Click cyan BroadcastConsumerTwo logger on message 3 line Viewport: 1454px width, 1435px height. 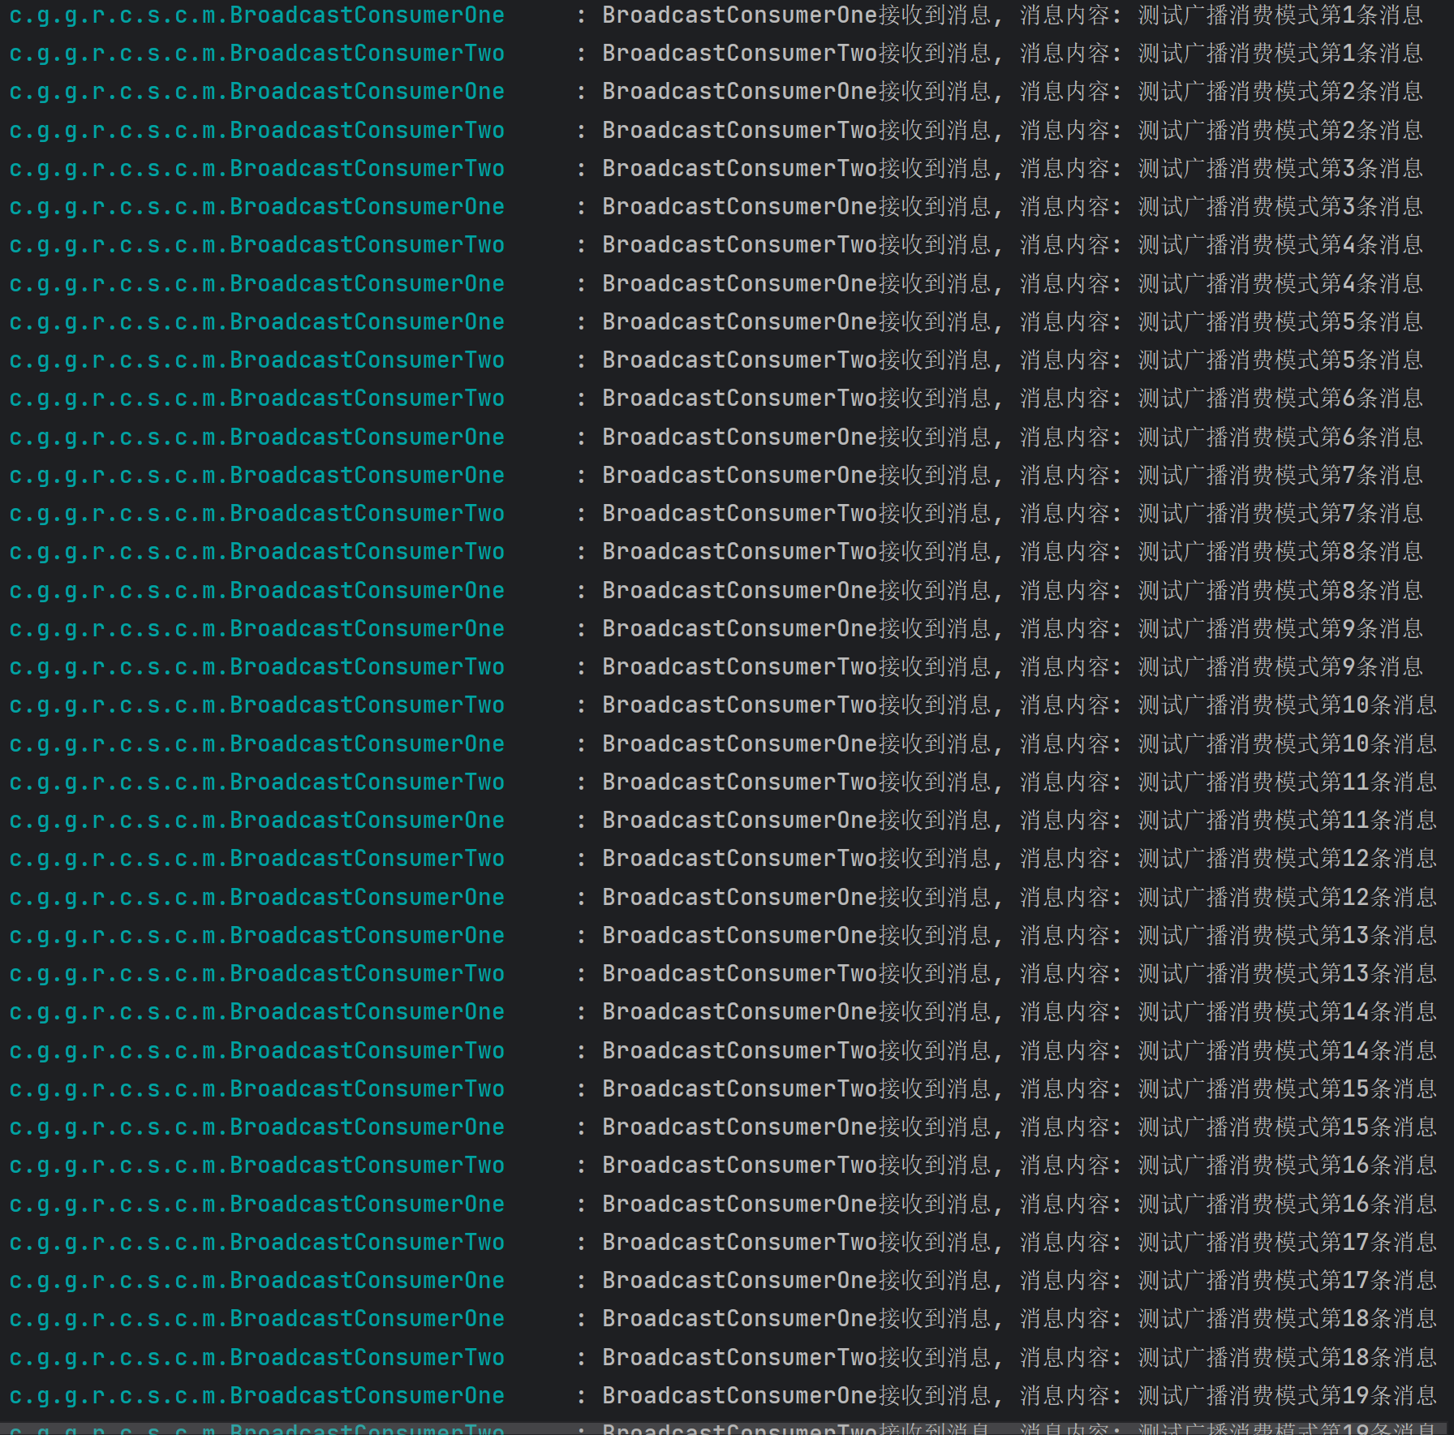click(256, 169)
